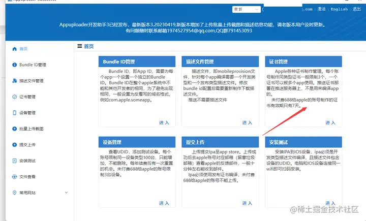Screen dimensions: 366x221
Task: Click 进入 on the 证书管理 card
Action: click(330, 122)
